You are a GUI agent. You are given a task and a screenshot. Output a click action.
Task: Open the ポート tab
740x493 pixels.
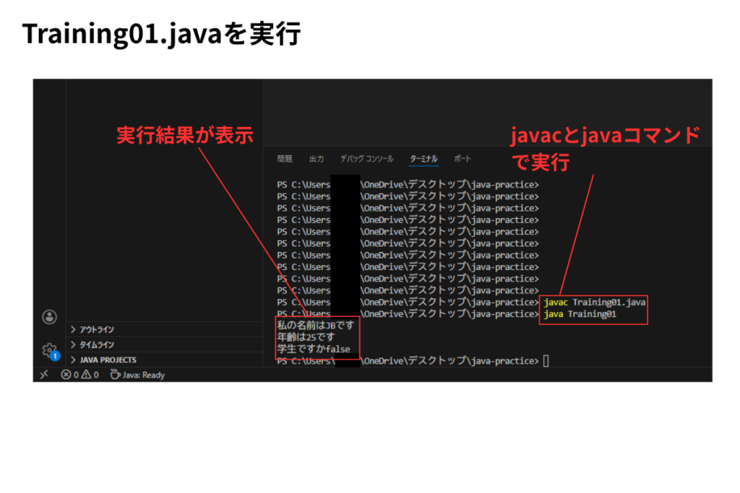click(x=462, y=159)
